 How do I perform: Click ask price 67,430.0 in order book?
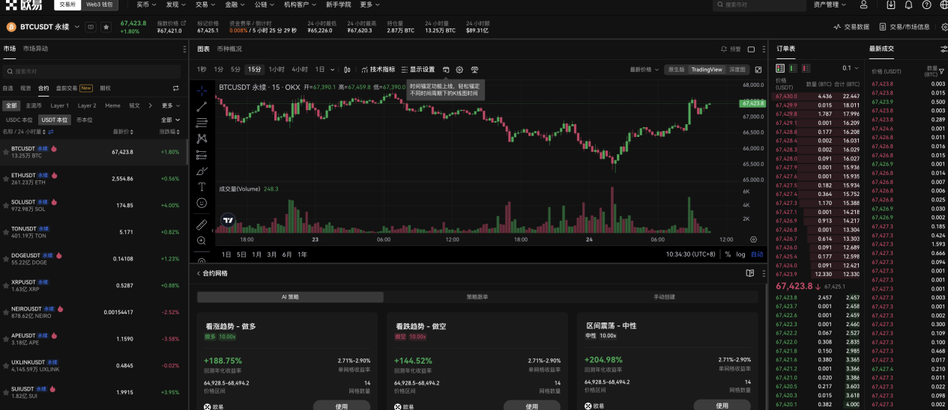785,96
